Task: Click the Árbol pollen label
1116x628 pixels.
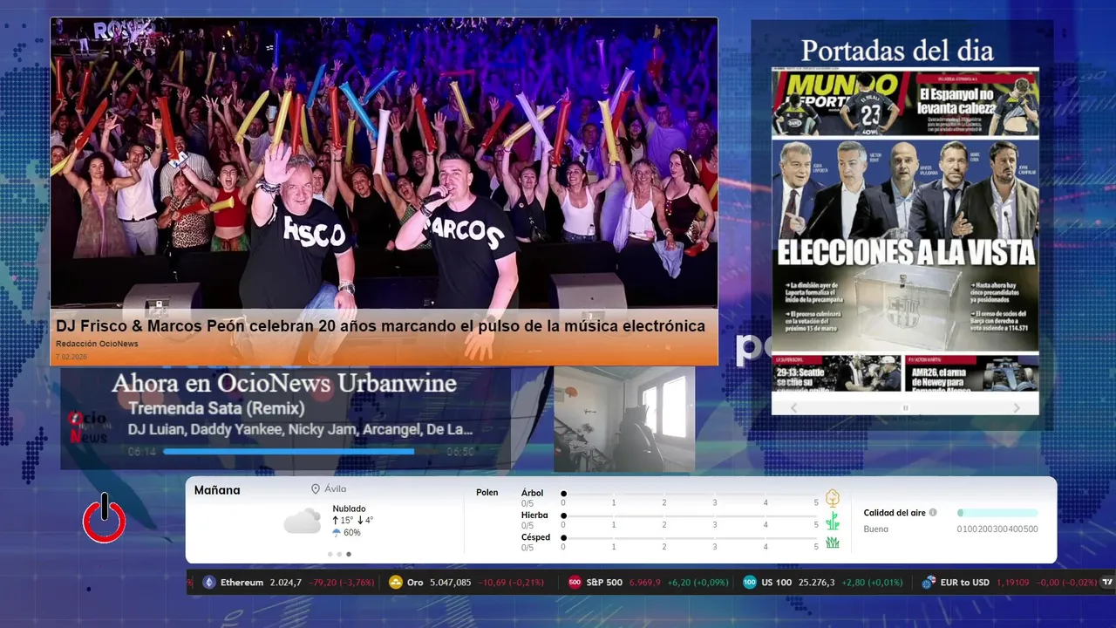Action: pyautogui.click(x=532, y=493)
